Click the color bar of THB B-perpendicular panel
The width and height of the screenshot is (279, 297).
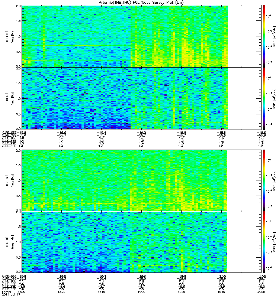point(264,36)
